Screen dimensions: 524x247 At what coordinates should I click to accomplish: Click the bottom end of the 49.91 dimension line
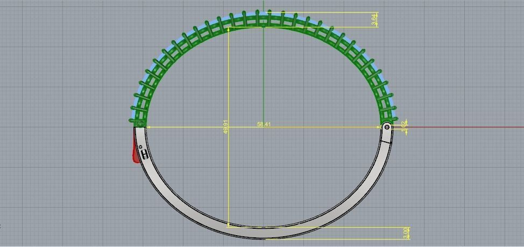(x=228, y=227)
